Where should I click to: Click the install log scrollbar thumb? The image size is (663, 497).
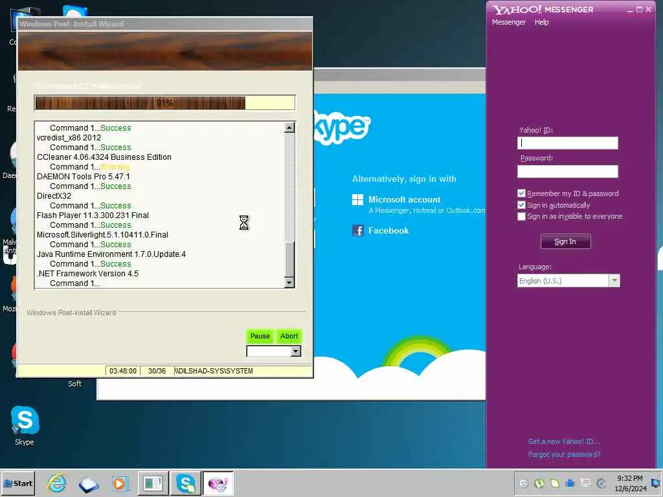pyautogui.click(x=289, y=260)
